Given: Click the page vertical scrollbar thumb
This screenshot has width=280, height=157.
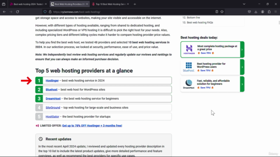Looking at the screenshot, I should click(279, 23).
